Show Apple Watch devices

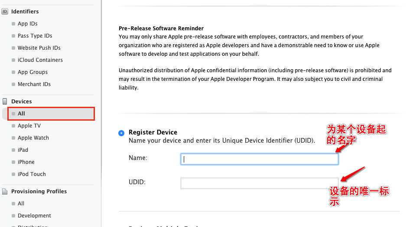pos(33,138)
